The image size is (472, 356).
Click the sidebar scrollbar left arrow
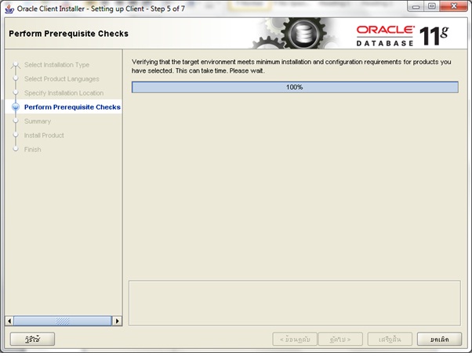[x=9, y=321]
